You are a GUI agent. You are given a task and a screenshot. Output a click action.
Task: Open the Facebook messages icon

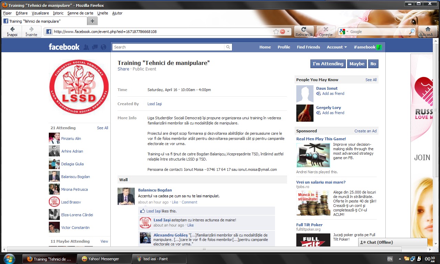[95, 47]
